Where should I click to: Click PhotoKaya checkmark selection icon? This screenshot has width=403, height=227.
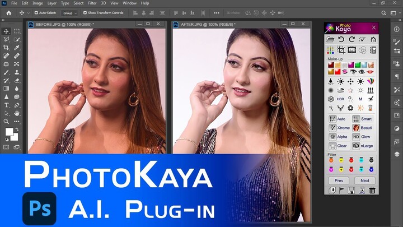pyautogui.click(x=362, y=39)
